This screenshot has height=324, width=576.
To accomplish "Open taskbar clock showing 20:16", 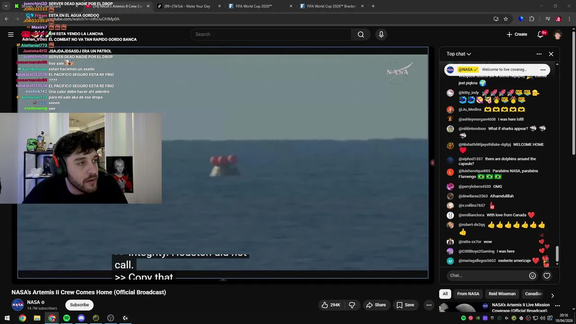I will pos(564,318).
